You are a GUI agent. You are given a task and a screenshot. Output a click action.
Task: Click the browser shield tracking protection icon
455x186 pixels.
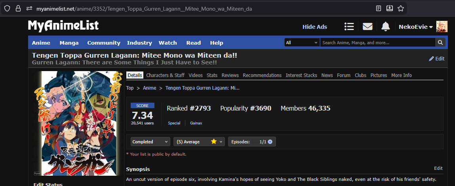click(7, 8)
